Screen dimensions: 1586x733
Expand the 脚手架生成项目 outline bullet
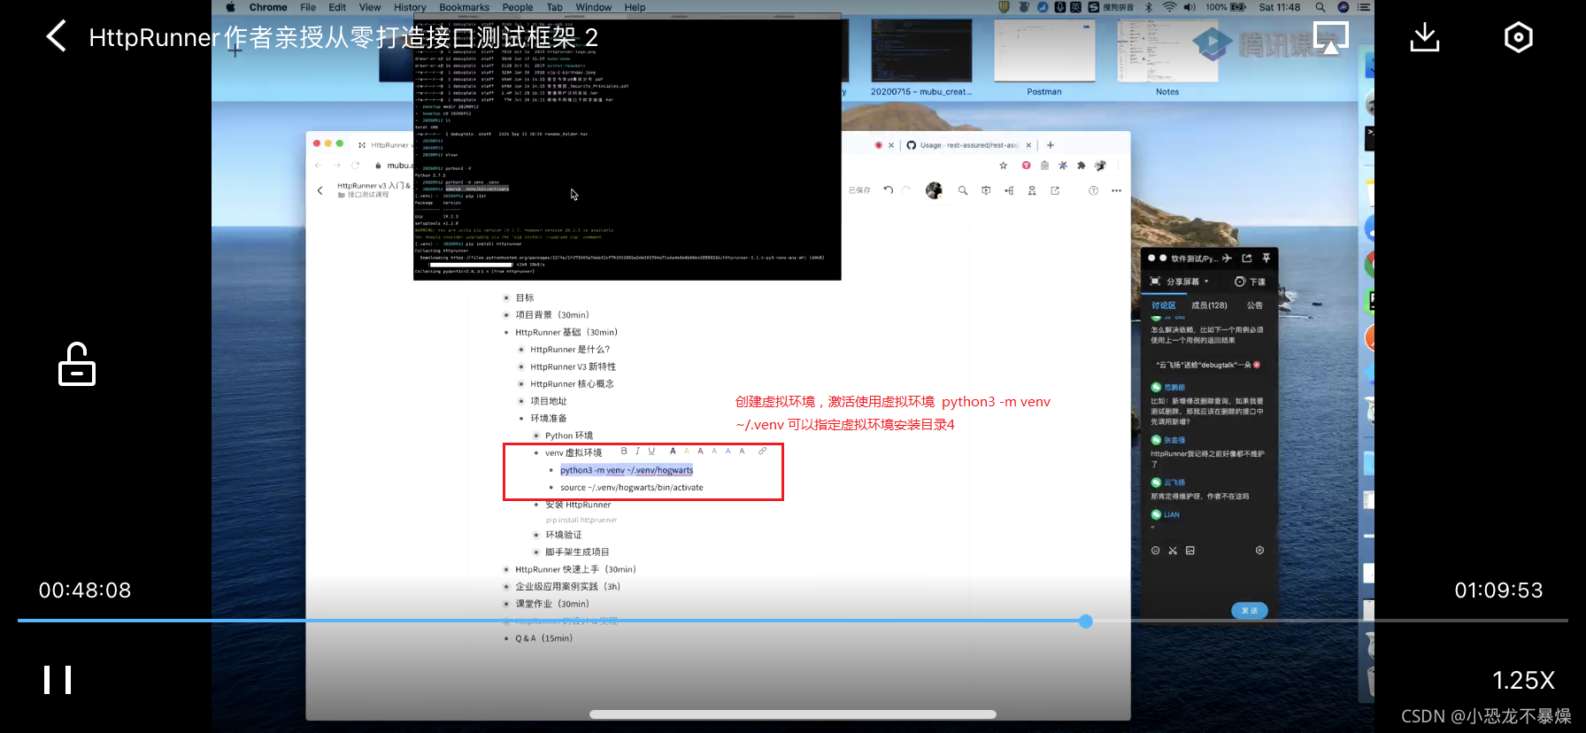pyautogui.click(x=536, y=552)
